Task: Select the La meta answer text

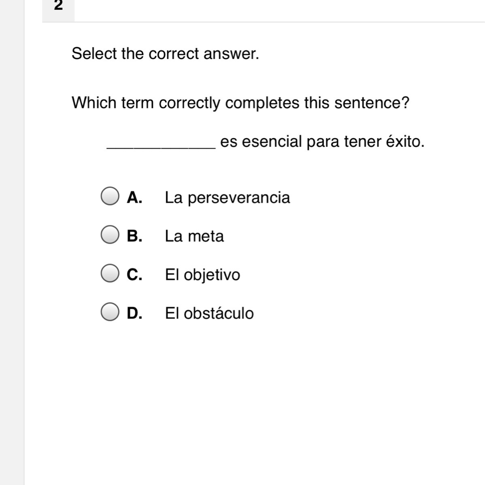Action: pos(194,236)
